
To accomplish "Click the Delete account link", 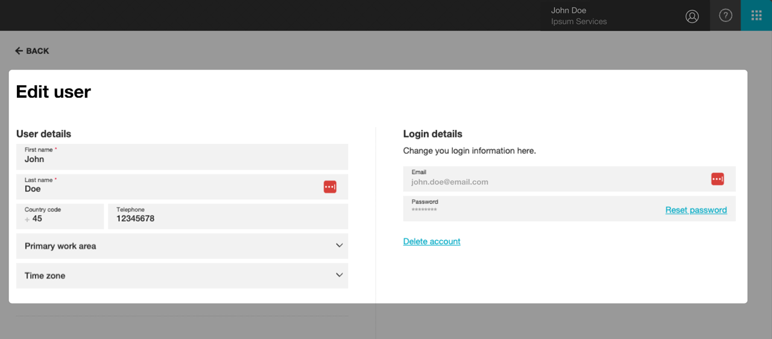I will click(x=432, y=241).
